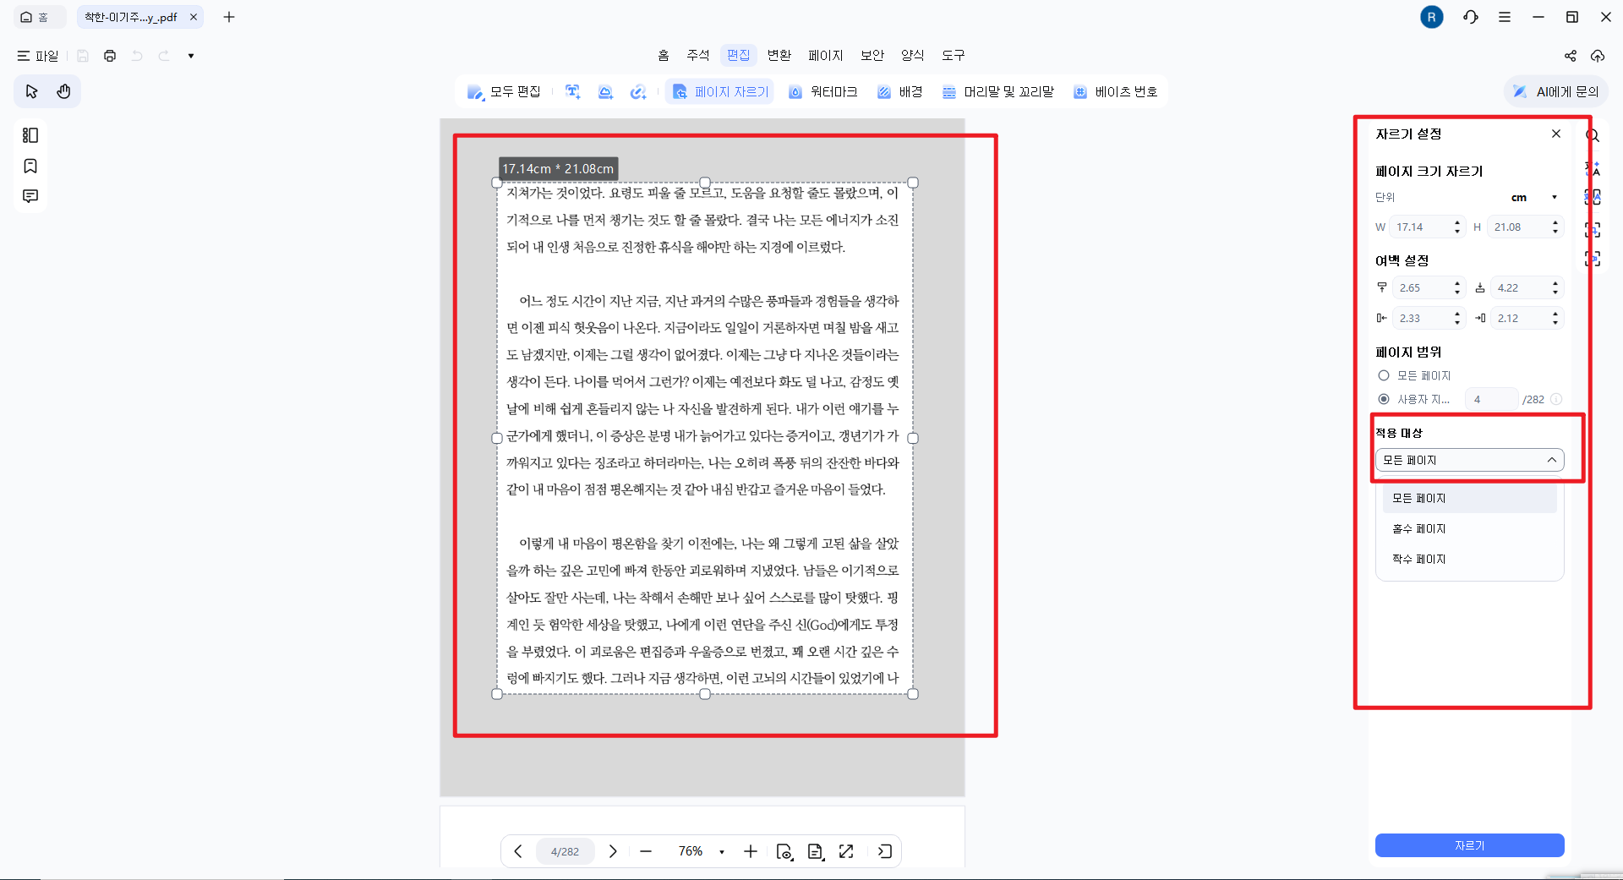This screenshot has width=1623, height=880.
Task: Open the view mode eye icon
Action: (784, 851)
